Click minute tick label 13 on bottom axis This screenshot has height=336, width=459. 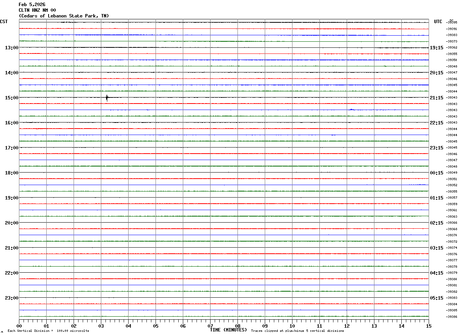374,326
